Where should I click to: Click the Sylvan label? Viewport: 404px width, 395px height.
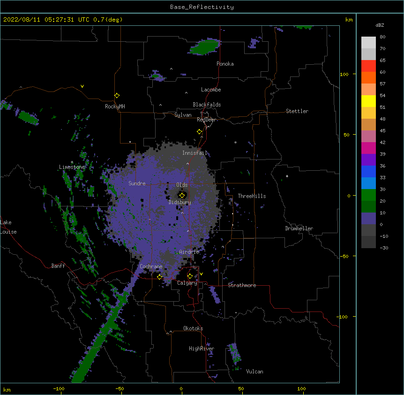pos(183,115)
